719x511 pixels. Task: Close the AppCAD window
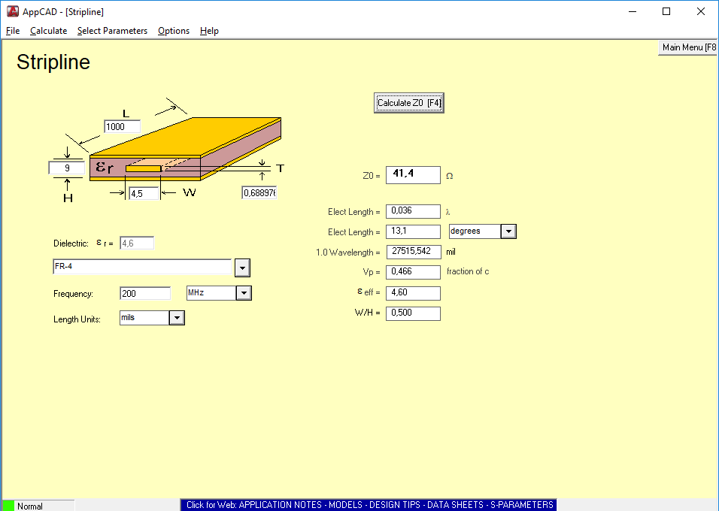[x=701, y=11]
